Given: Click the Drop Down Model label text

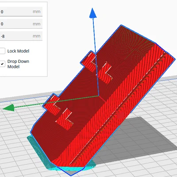Looking at the screenshot, I should pyautogui.click(x=18, y=64).
